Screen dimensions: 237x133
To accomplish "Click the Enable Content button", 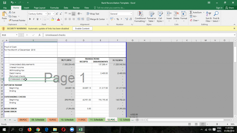I will (x=82, y=28).
